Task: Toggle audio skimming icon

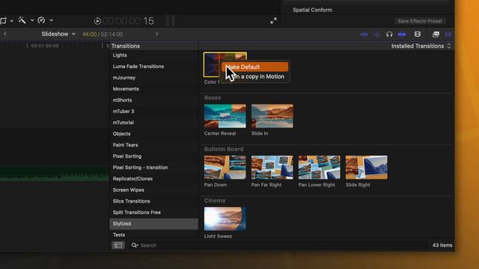Action: 377,34
